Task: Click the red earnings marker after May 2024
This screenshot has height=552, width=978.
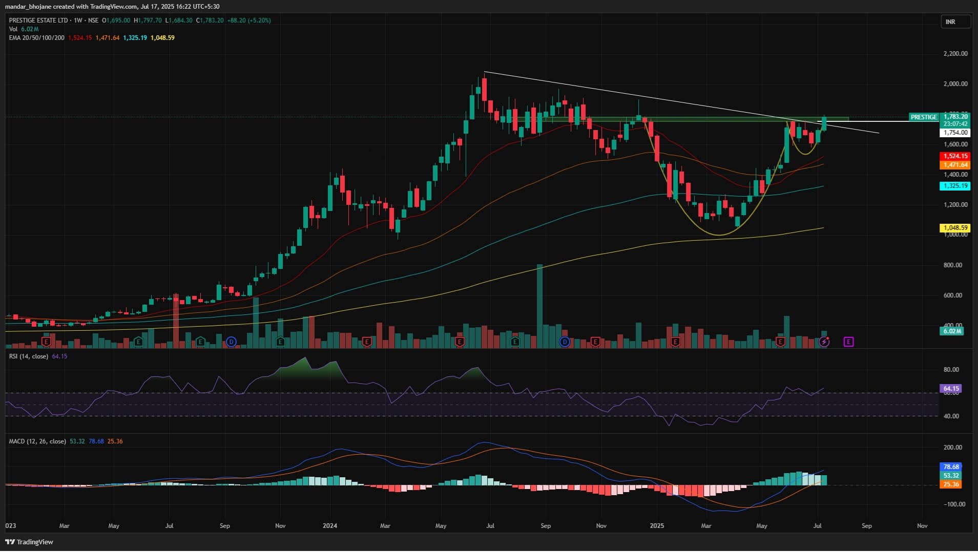Action: pyautogui.click(x=460, y=342)
